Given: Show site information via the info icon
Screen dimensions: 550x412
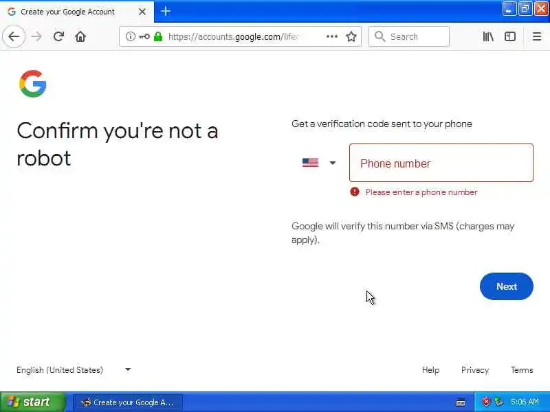Looking at the screenshot, I should [x=130, y=36].
